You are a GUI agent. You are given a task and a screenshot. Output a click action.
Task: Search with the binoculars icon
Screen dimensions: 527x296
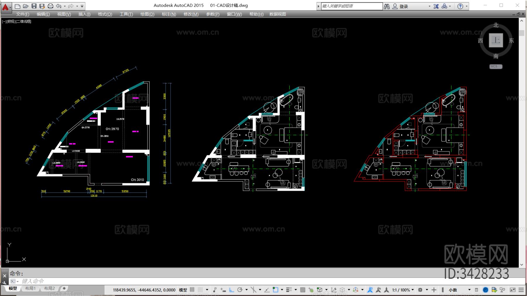pos(387,6)
